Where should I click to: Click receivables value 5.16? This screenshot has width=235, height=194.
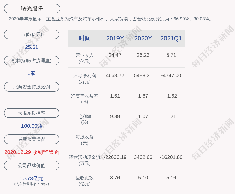pos(171,178)
